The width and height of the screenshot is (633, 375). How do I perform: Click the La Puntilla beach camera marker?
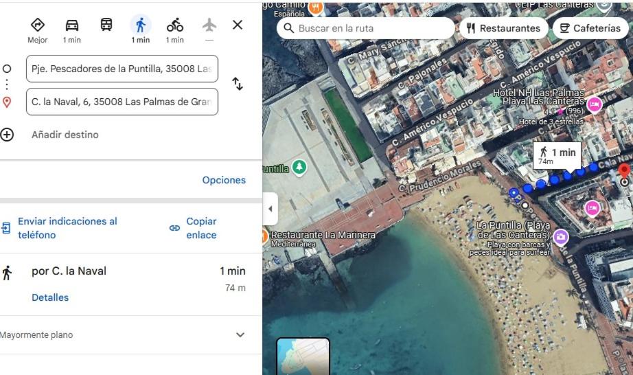pyautogui.click(x=561, y=237)
